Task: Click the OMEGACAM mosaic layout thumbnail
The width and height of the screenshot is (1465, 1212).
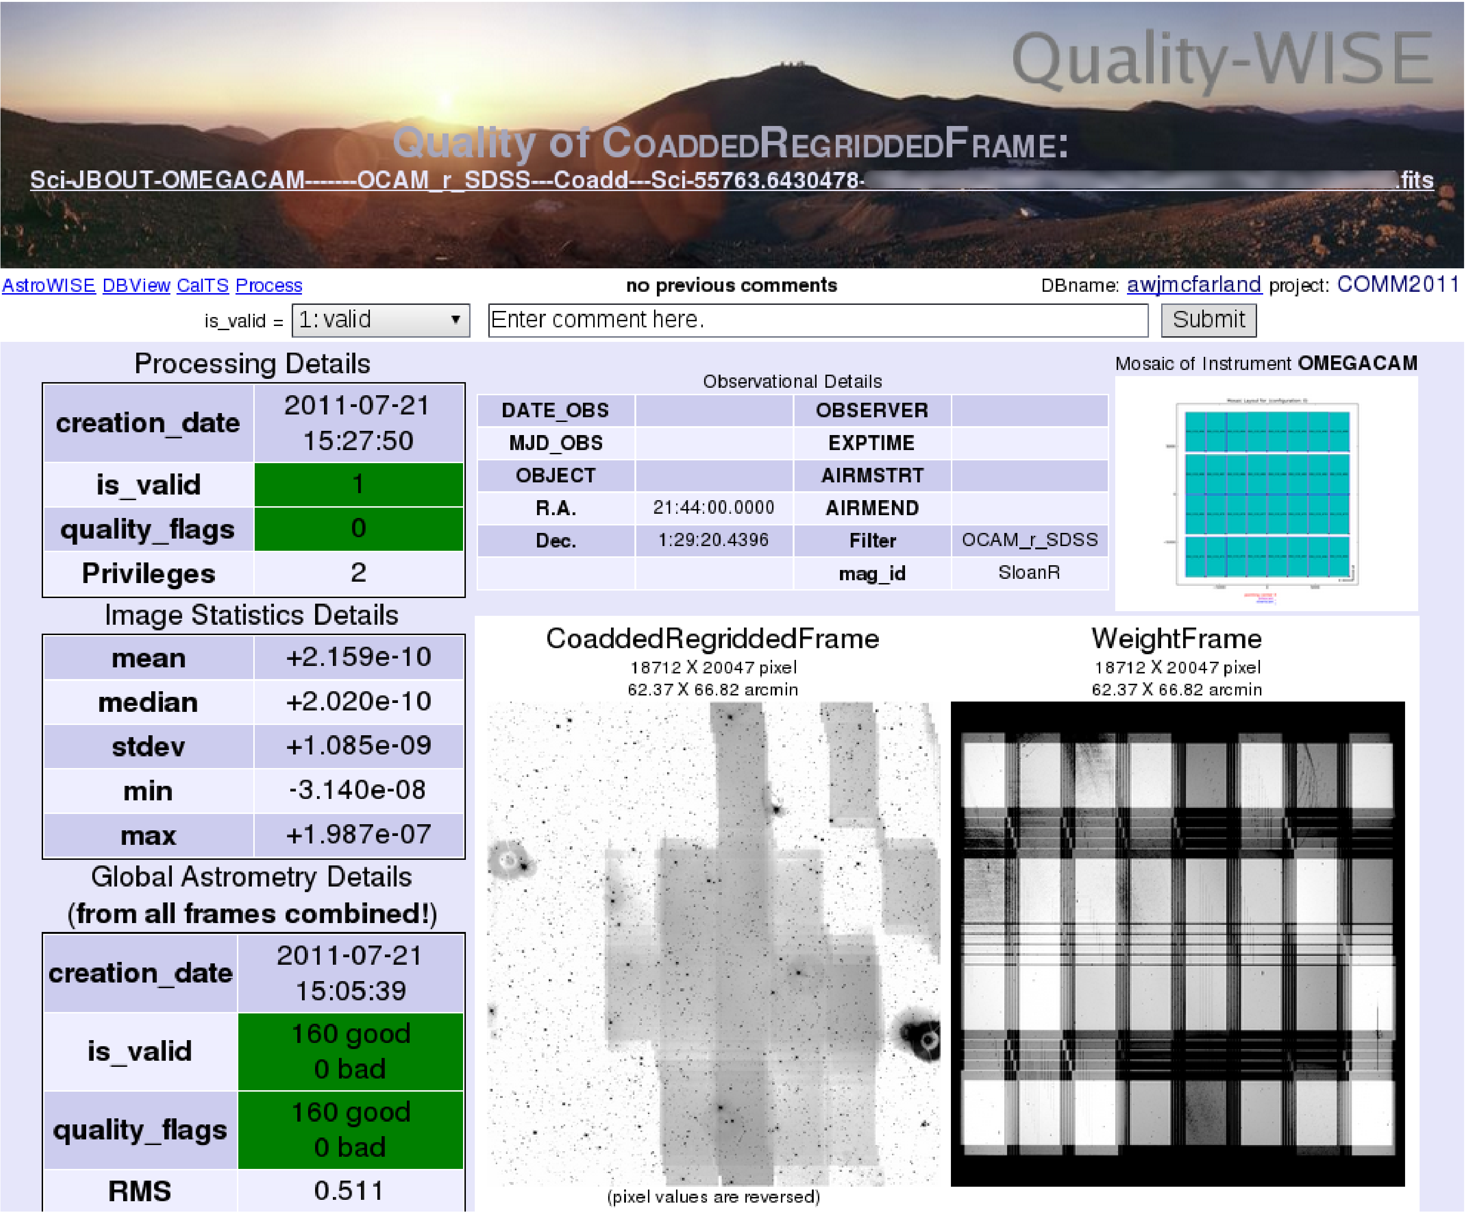Action: (1266, 494)
